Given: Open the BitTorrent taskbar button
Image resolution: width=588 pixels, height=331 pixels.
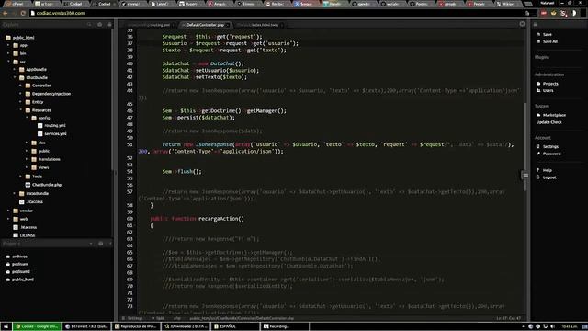Looking at the screenshot, I should pos(86,326).
